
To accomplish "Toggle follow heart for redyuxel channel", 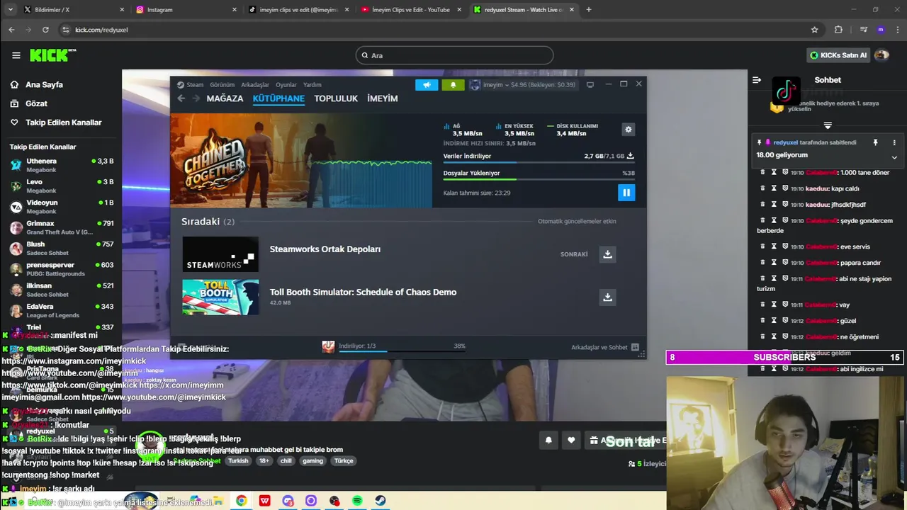I will (571, 440).
